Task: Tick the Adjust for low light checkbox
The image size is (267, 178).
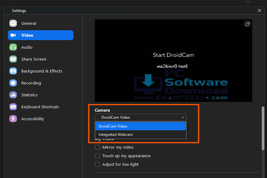Action: [98, 164]
